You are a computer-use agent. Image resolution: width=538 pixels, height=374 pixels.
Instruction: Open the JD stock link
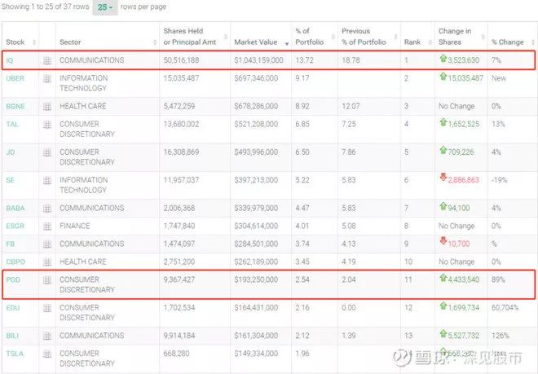tap(11, 152)
